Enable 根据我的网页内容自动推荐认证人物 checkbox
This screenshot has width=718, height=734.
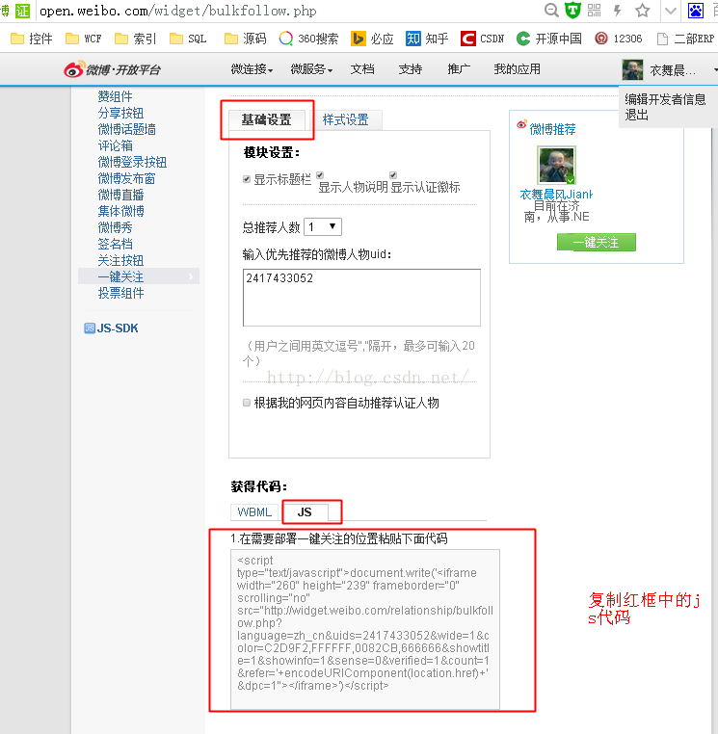click(x=247, y=403)
